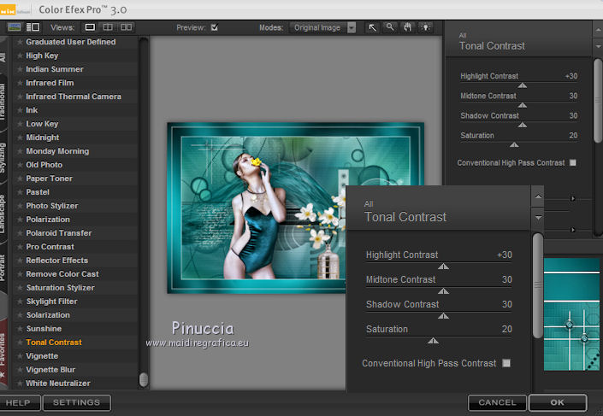Click the Original Image mode field
Viewport: 603px width, 416px height.
[318, 27]
